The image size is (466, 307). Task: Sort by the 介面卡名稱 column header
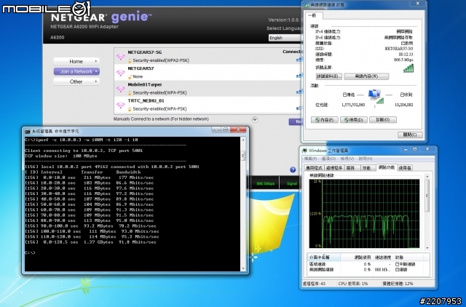323,257
